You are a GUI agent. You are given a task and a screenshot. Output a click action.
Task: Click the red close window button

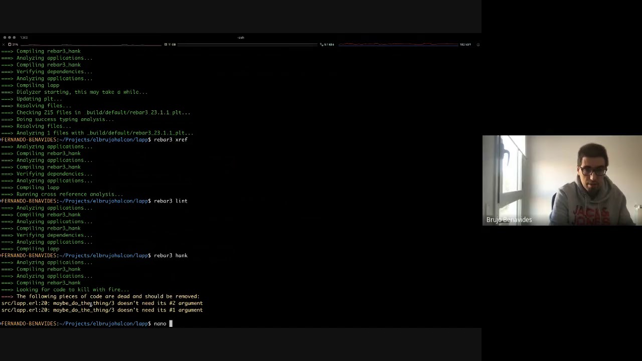click(5, 38)
